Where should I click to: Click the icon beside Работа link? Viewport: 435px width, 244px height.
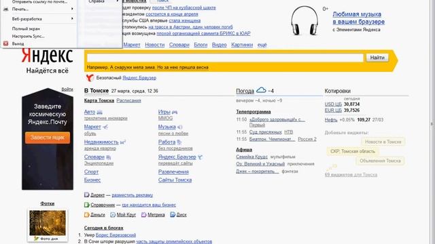[x=179, y=142]
